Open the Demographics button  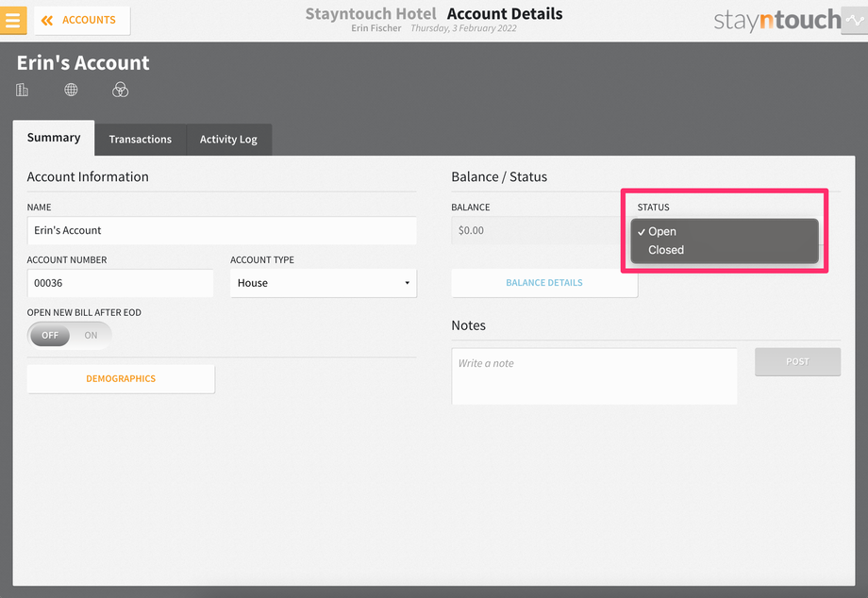click(121, 379)
